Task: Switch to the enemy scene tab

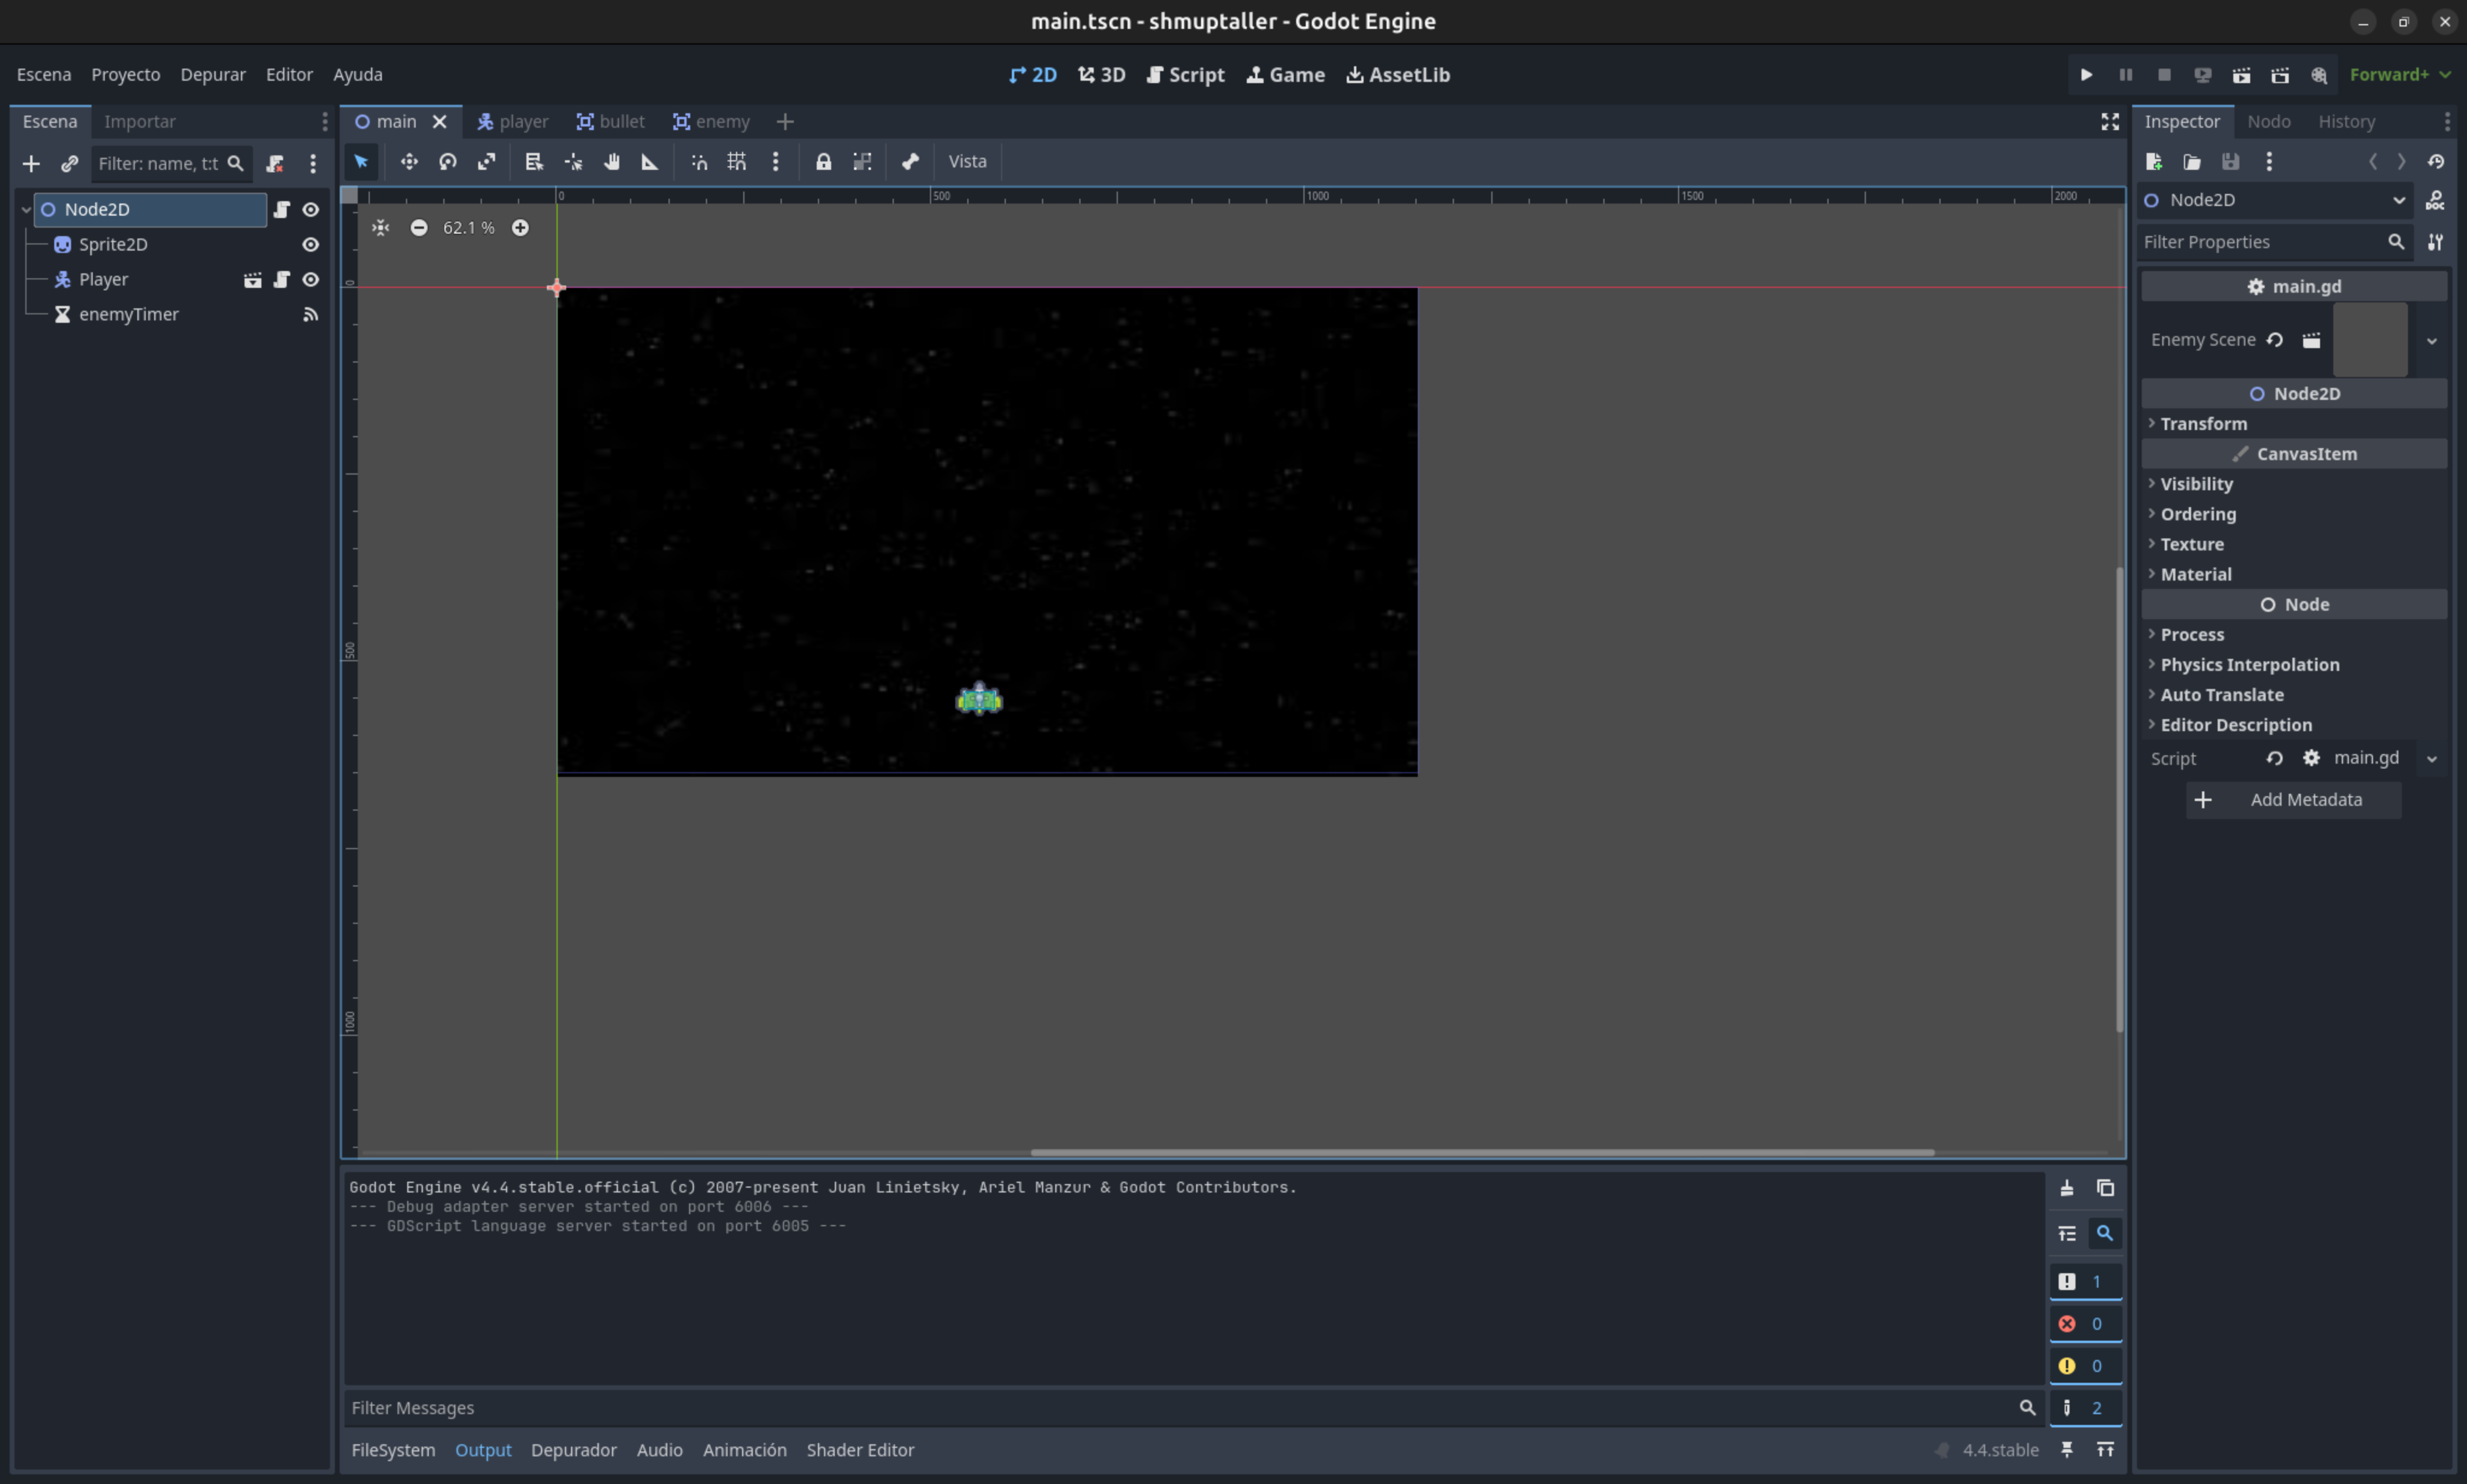Action: coord(711,122)
